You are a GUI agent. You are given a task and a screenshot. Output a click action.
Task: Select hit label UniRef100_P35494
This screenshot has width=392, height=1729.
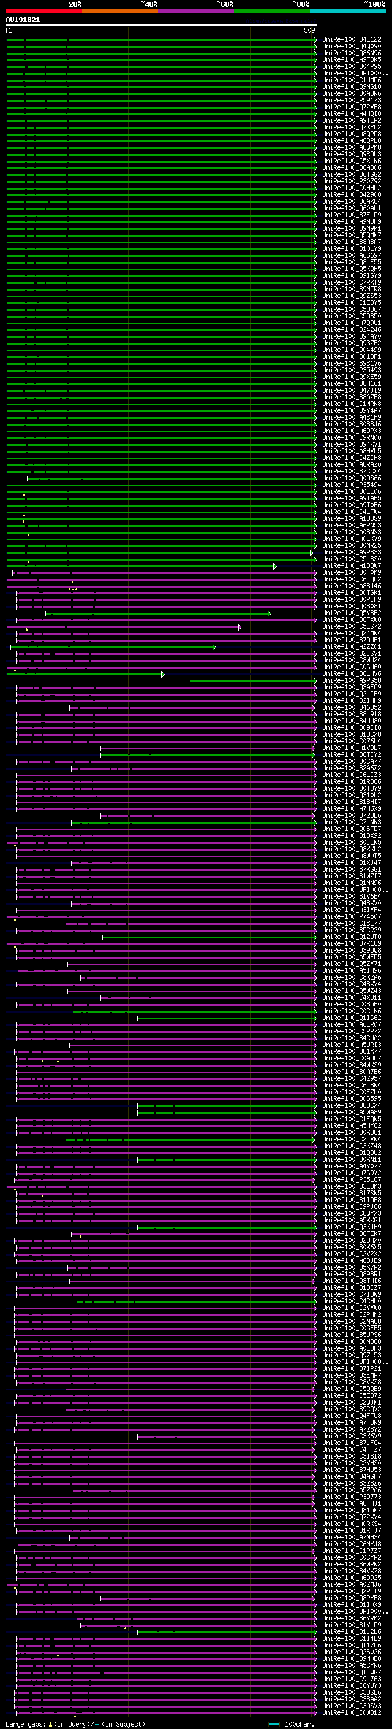coord(352,485)
